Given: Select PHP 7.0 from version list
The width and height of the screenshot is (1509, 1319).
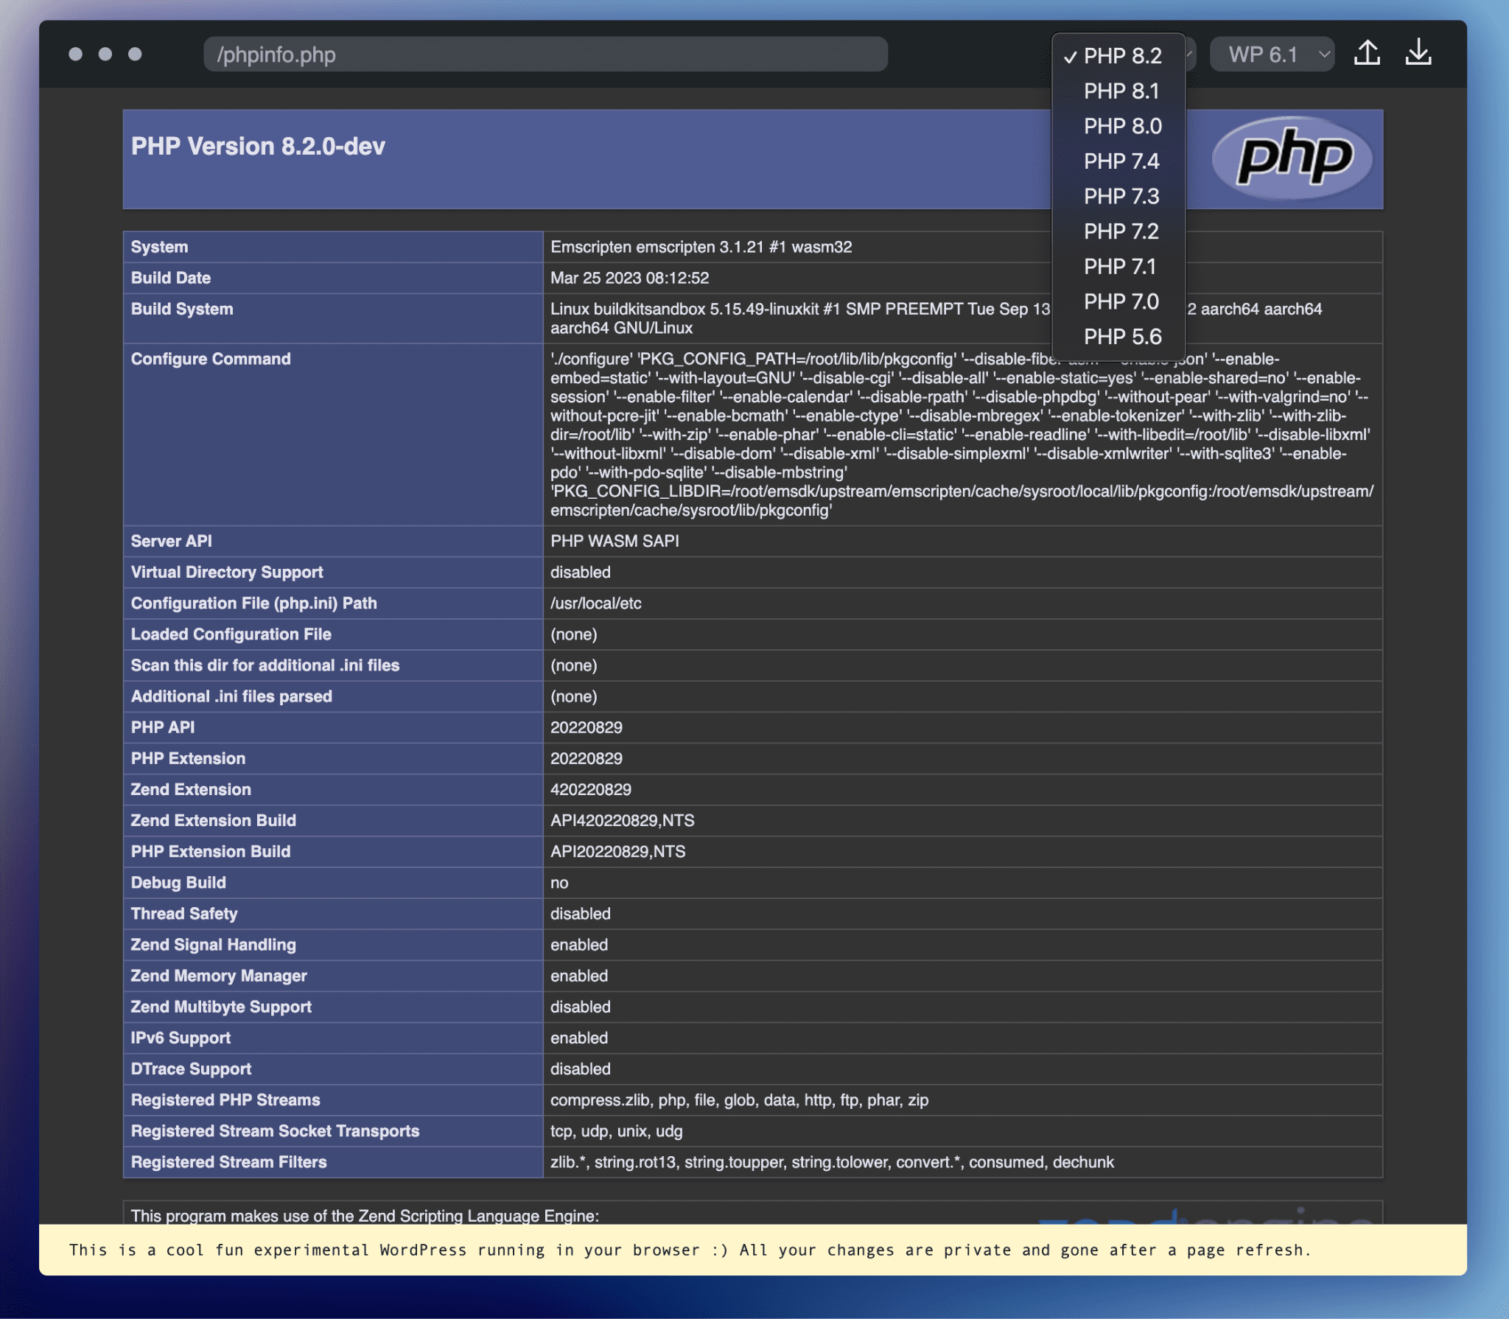Looking at the screenshot, I should tap(1119, 300).
